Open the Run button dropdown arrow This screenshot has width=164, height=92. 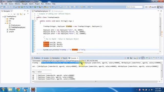click(37, 7)
